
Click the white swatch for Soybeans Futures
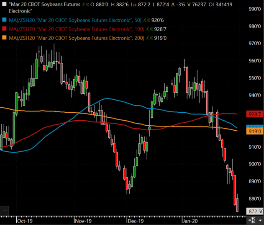[x=4, y=4]
